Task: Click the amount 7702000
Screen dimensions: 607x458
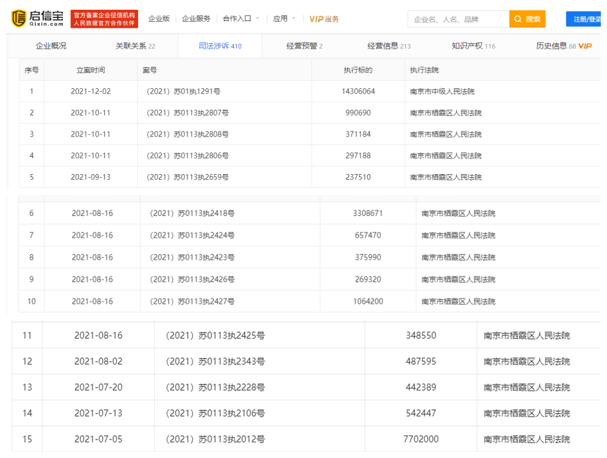Action: pos(421,439)
